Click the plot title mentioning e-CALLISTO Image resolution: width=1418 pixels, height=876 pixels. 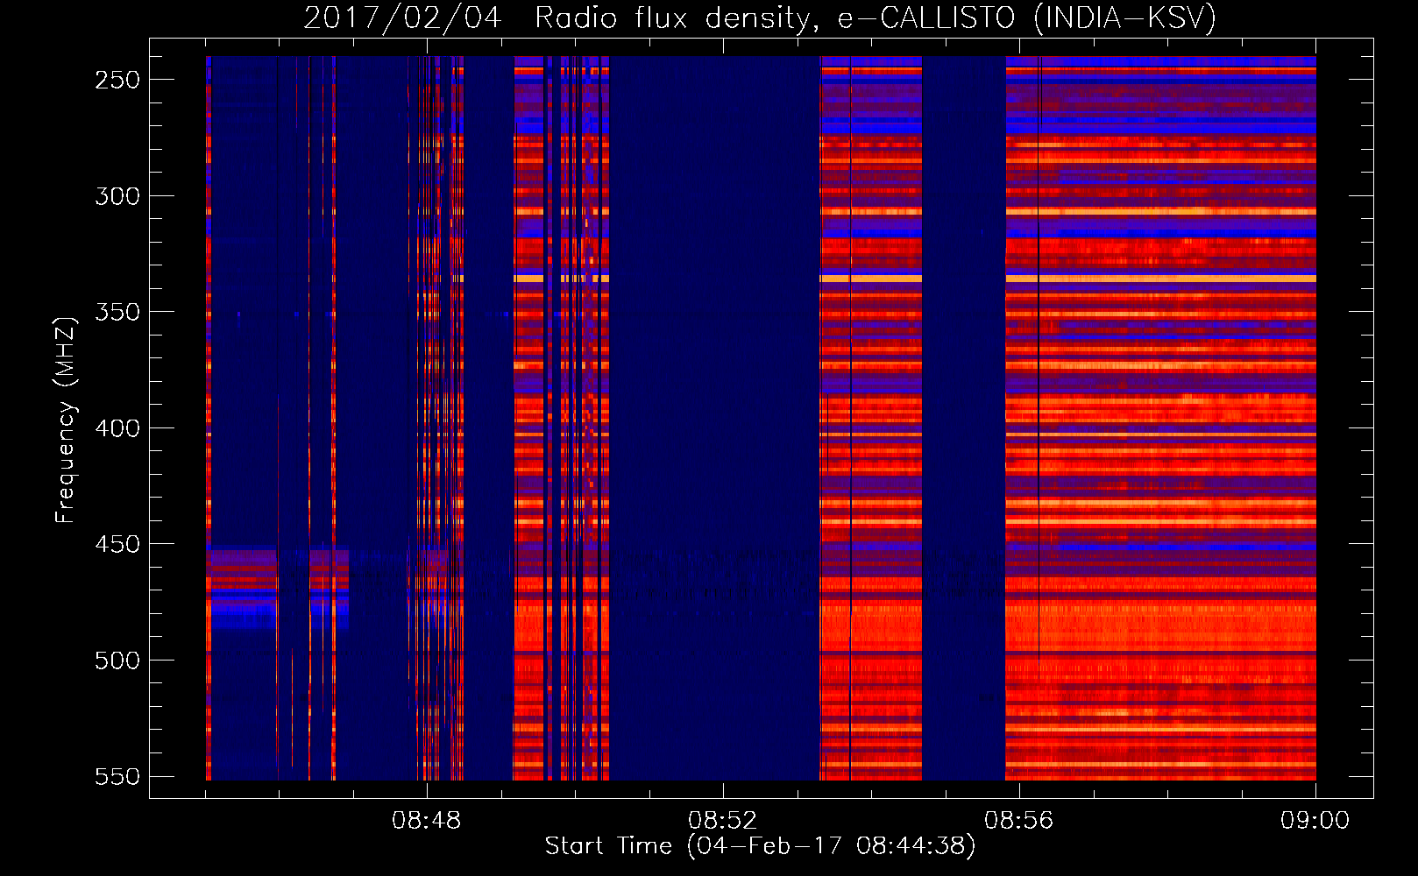pyautogui.click(x=760, y=18)
